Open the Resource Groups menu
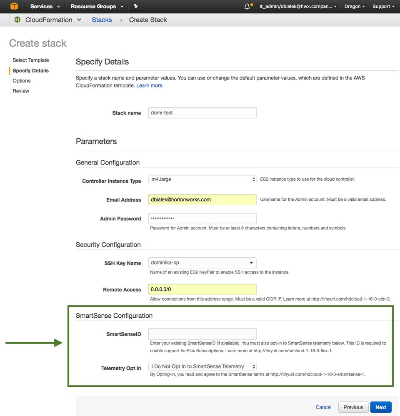Viewport: 400px width, 416px height. pyautogui.click(x=97, y=6)
